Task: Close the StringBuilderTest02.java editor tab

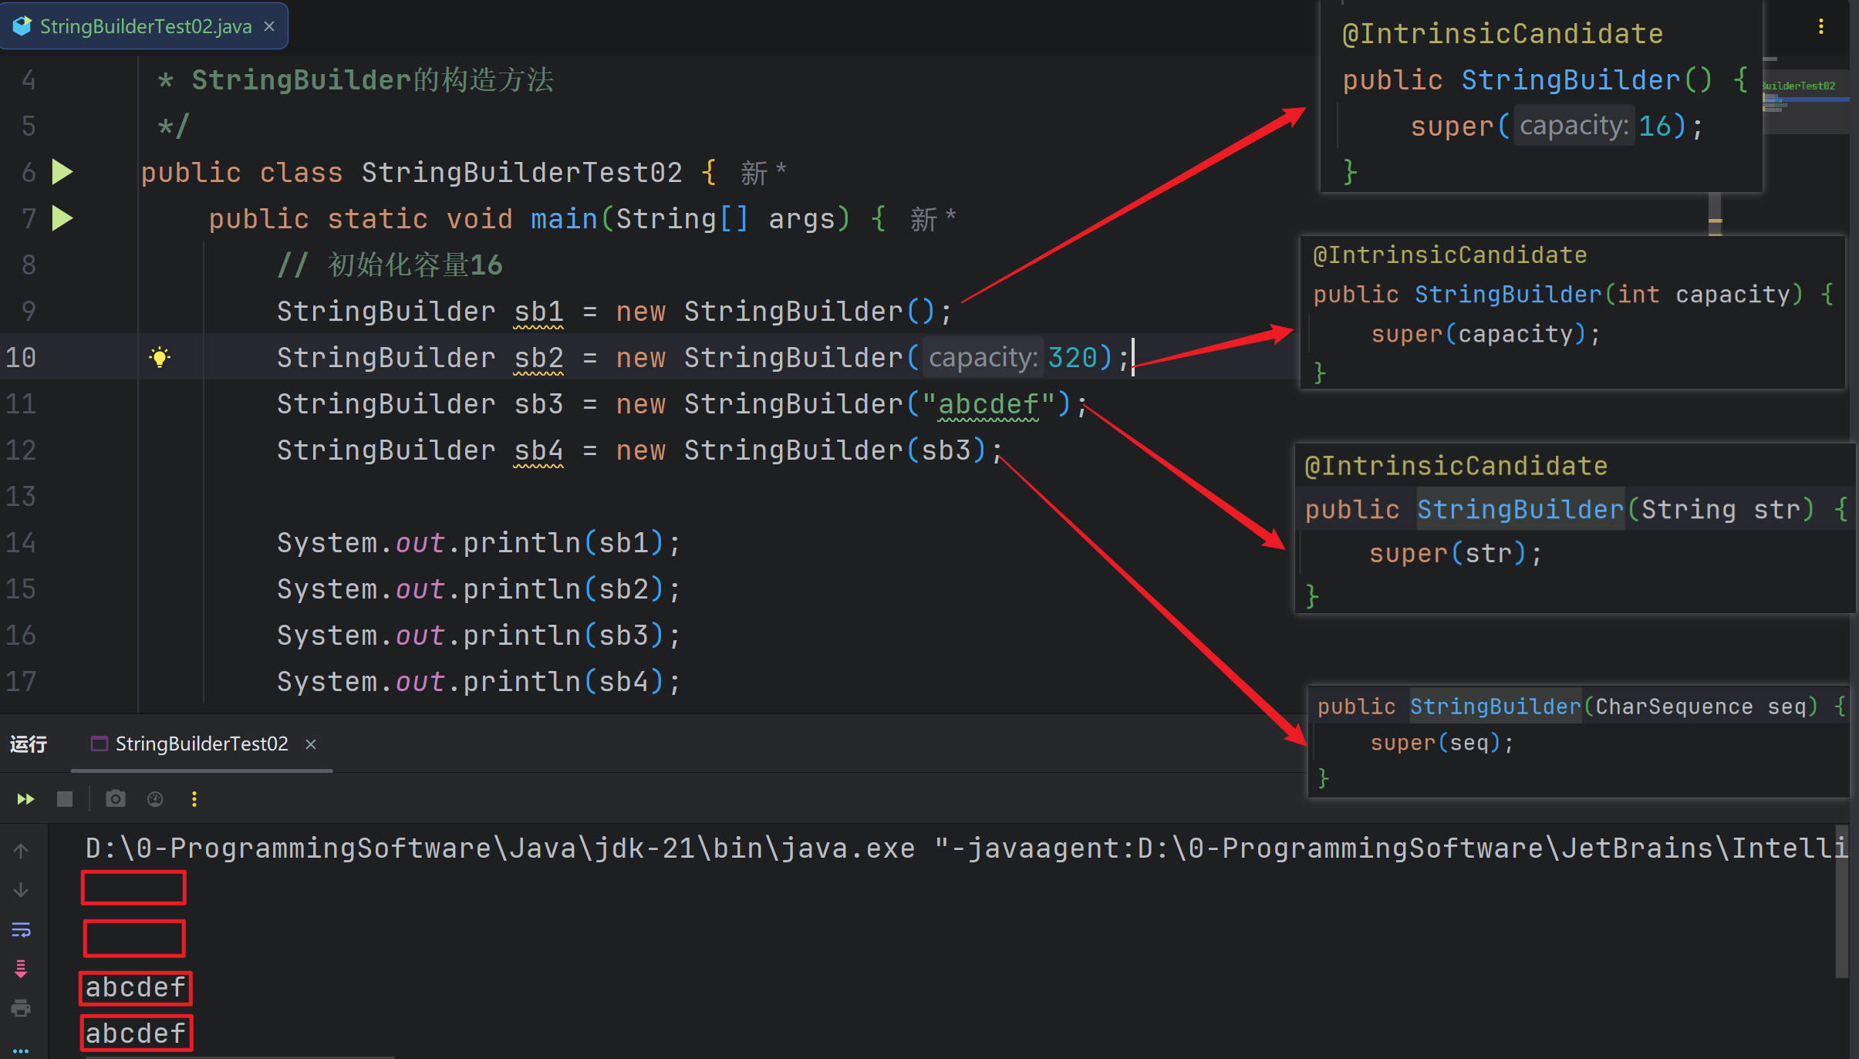Action: coord(269,26)
